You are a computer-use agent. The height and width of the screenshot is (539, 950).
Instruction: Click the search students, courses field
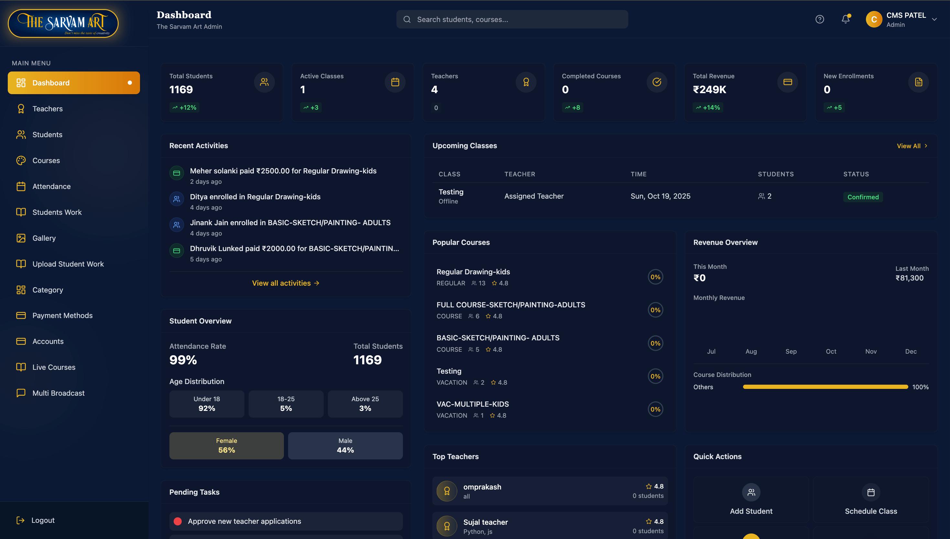[512, 19]
